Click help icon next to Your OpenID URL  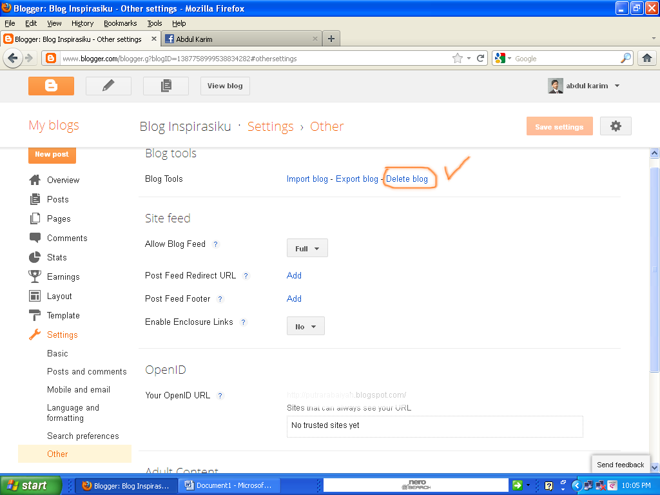(x=220, y=396)
